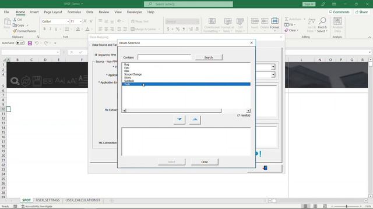The height and width of the screenshot is (209, 373).
Task: Select 'Bug' in the values list
Action: tap(126, 64)
